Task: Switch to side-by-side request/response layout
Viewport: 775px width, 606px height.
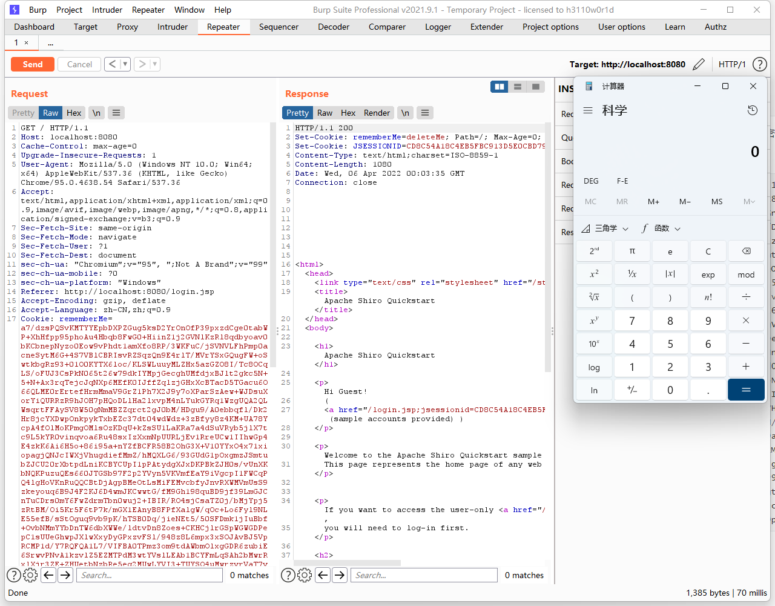Action: pos(500,87)
